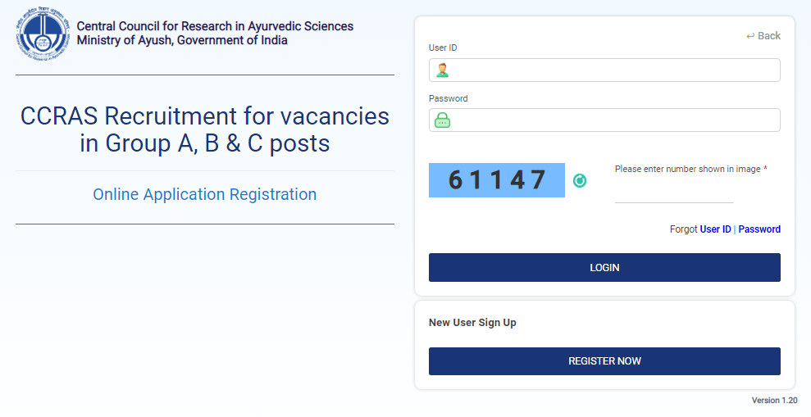Click the 'Please enter number shown' label

pyautogui.click(x=689, y=169)
